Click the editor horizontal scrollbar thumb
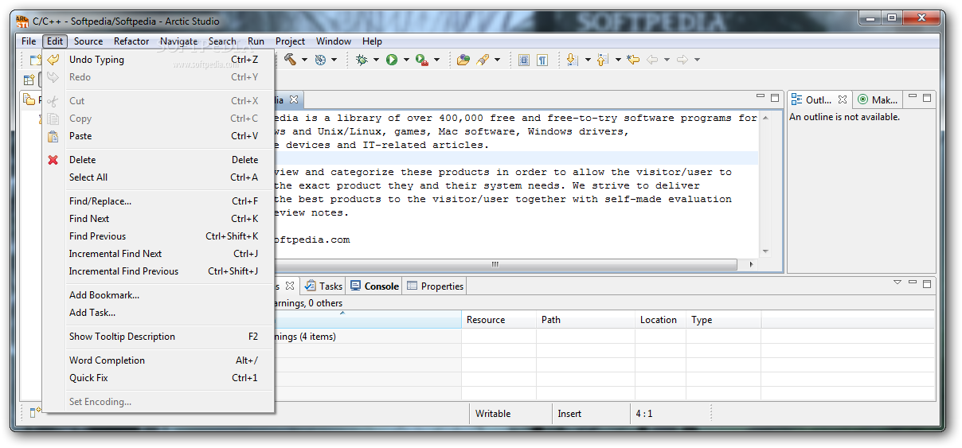Viewport: 962px width, 448px height. [494, 265]
